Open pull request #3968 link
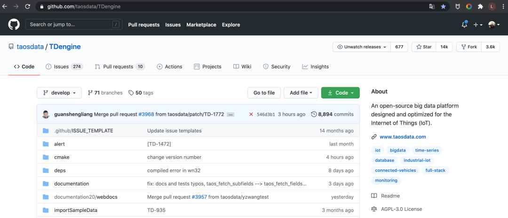The height and width of the screenshot is (218, 508). pyautogui.click(x=146, y=114)
